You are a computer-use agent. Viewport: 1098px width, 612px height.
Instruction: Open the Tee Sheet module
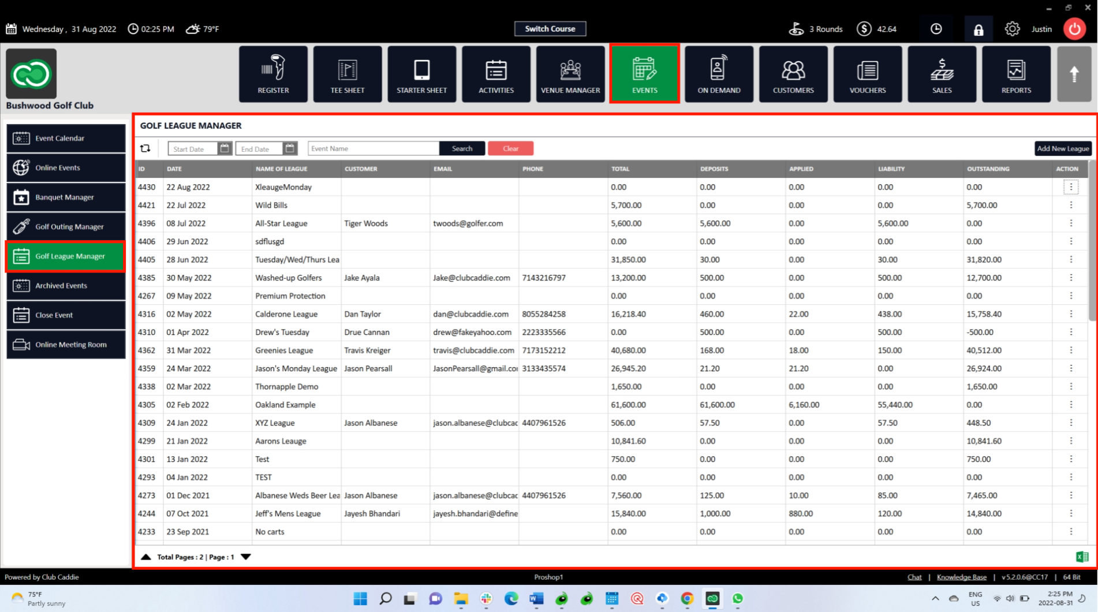tap(348, 74)
